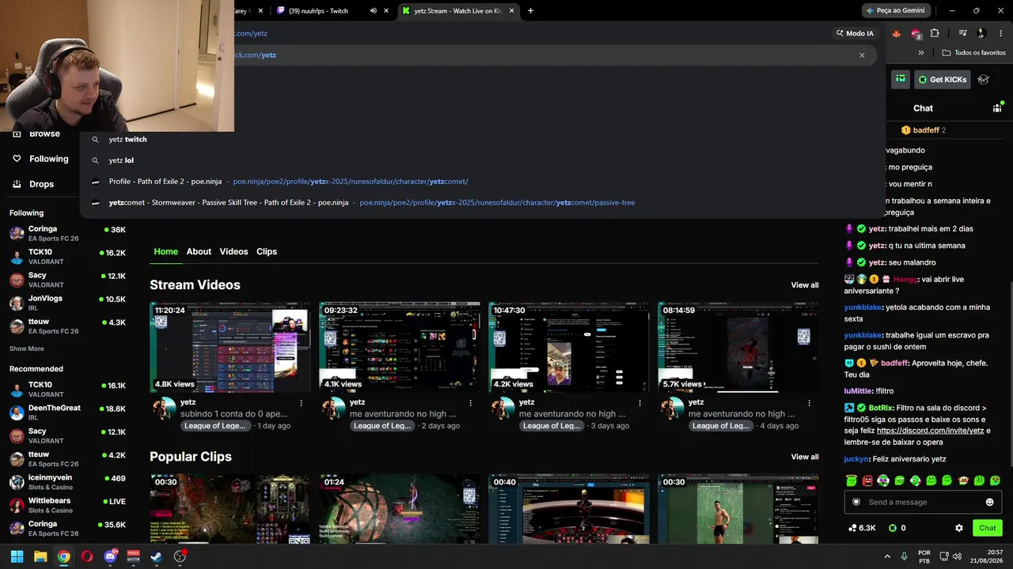This screenshot has width=1013, height=569.
Task: Open the chat users list icon
Action: click(x=997, y=108)
